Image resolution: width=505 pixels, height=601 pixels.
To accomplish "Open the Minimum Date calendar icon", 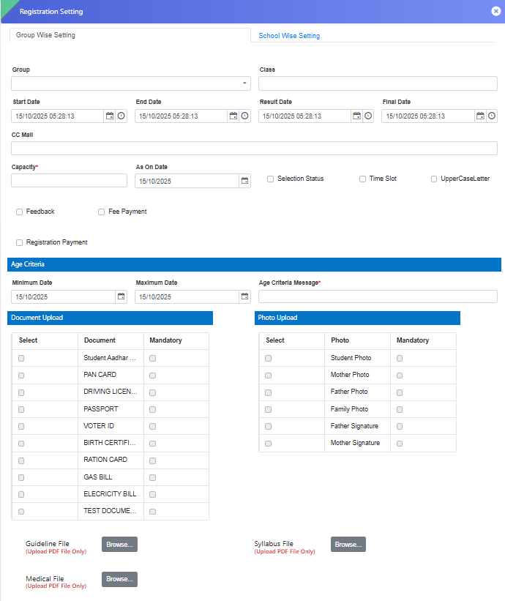I will click(x=121, y=296).
